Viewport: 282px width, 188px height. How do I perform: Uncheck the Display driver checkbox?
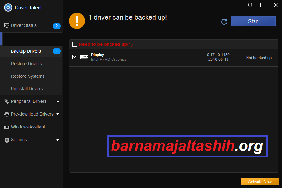pos(75,57)
